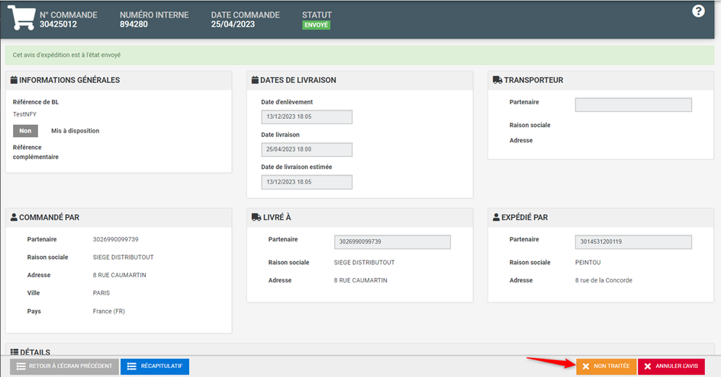The height and width of the screenshot is (377, 721).
Task: Open help via question mark icon
Action: click(698, 11)
